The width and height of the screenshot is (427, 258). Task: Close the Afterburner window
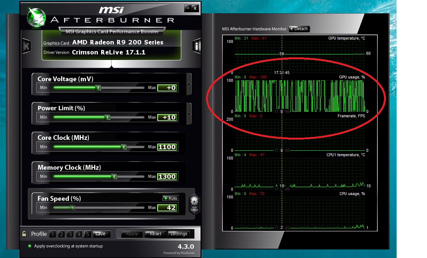pyautogui.click(x=195, y=8)
